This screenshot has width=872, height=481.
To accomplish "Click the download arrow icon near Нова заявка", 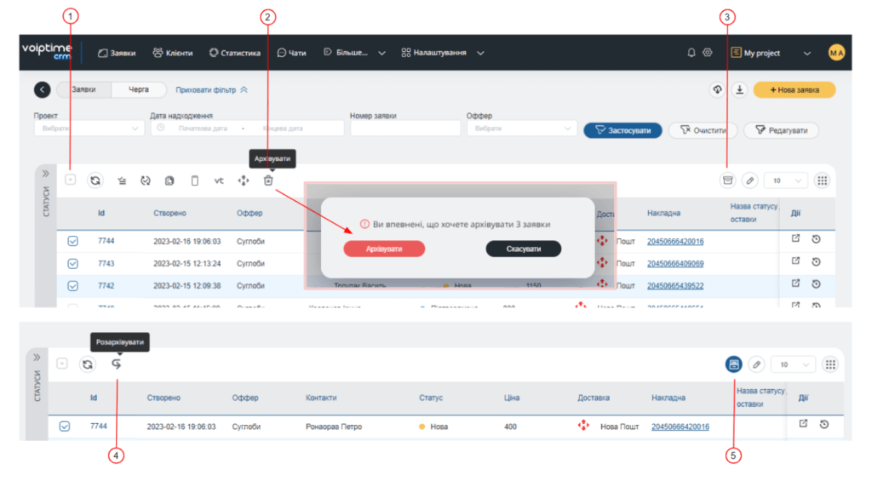I will click(x=740, y=89).
